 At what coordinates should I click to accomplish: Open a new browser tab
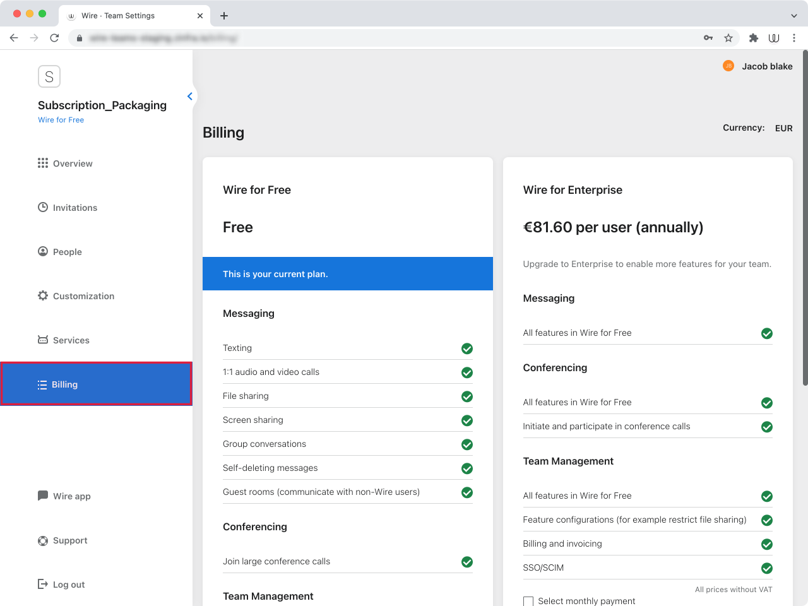[224, 16]
